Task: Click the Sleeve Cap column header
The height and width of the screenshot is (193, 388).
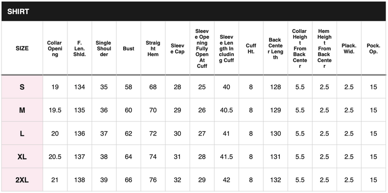Action: pos(178,48)
